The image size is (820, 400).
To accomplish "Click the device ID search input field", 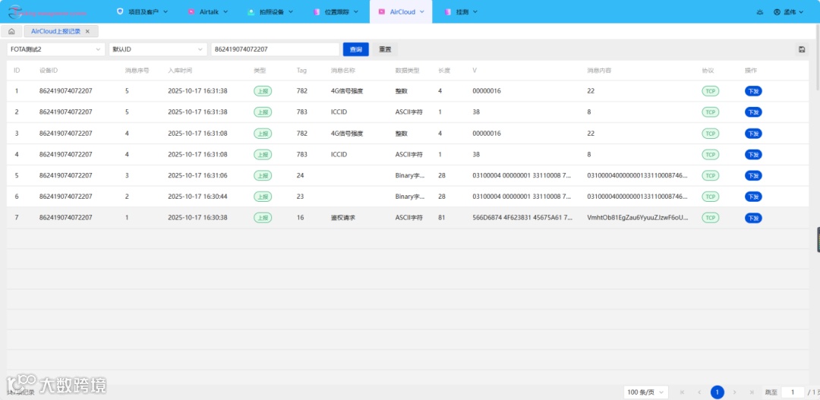I will coord(276,49).
